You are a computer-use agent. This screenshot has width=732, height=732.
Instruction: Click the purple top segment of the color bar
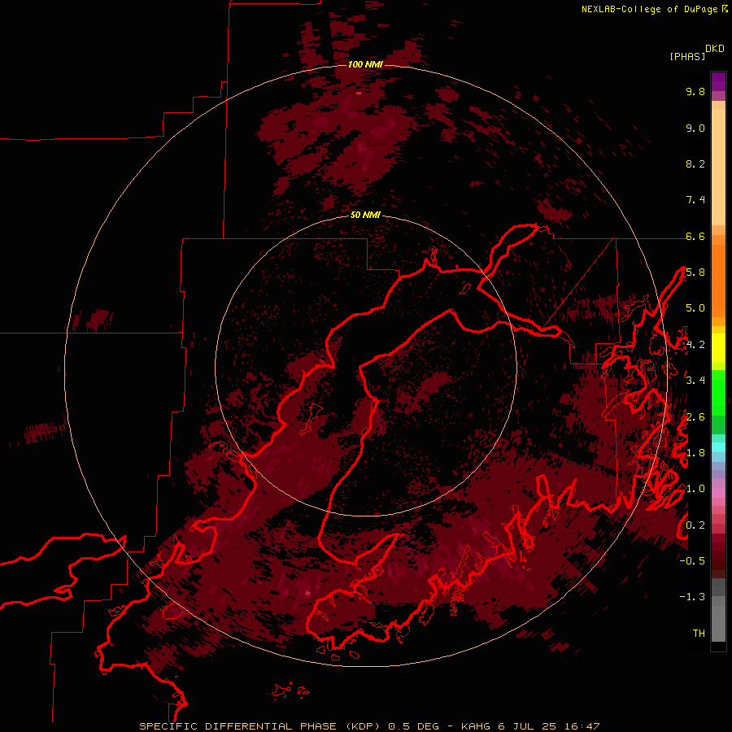coord(718,81)
